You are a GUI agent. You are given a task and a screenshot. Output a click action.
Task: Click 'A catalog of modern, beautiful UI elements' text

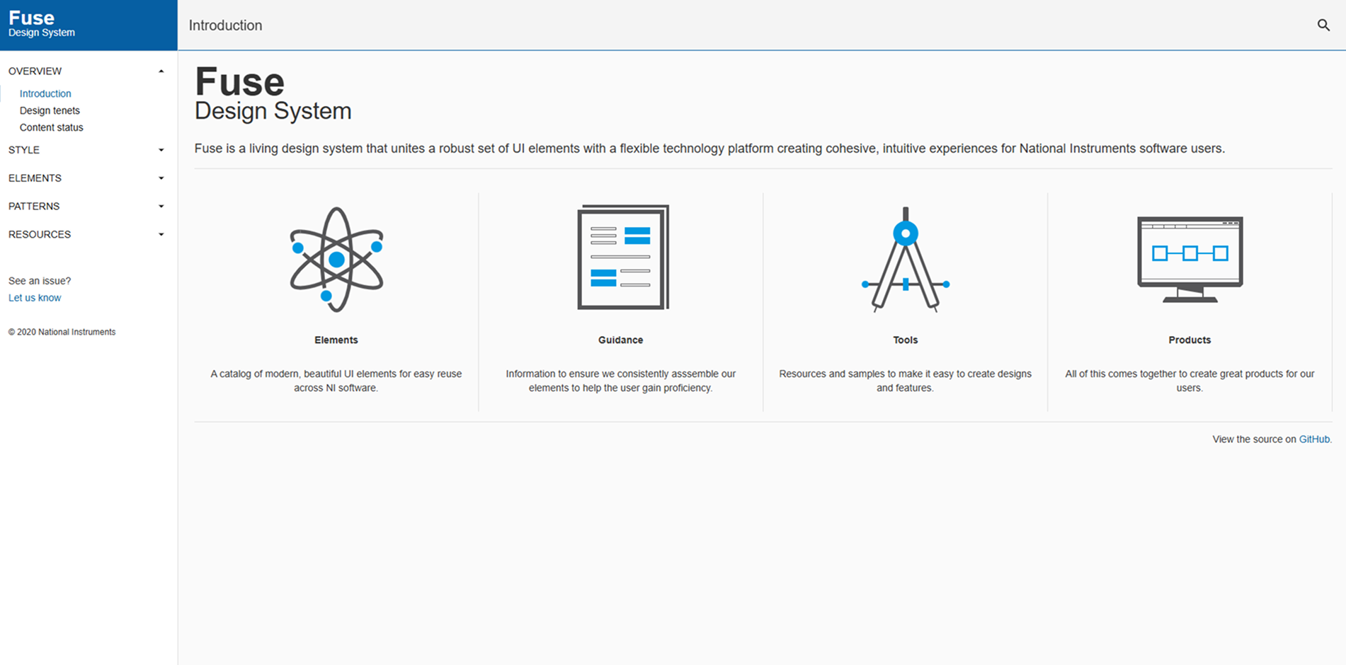click(x=336, y=381)
